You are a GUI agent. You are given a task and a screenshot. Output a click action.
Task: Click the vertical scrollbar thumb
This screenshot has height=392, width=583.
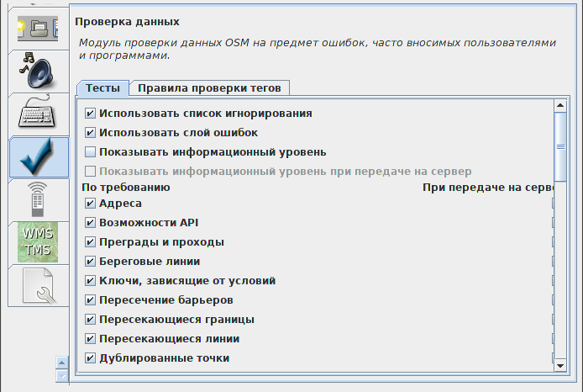(560, 146)
